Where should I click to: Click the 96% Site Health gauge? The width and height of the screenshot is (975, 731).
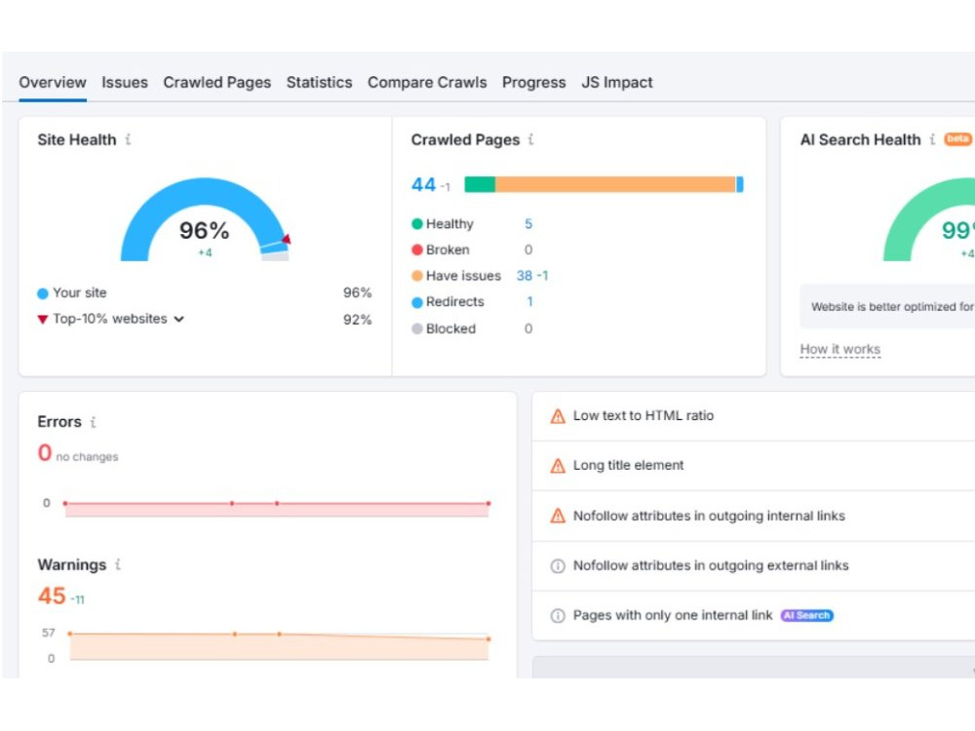pyautogui.click(x=205, y=219)
